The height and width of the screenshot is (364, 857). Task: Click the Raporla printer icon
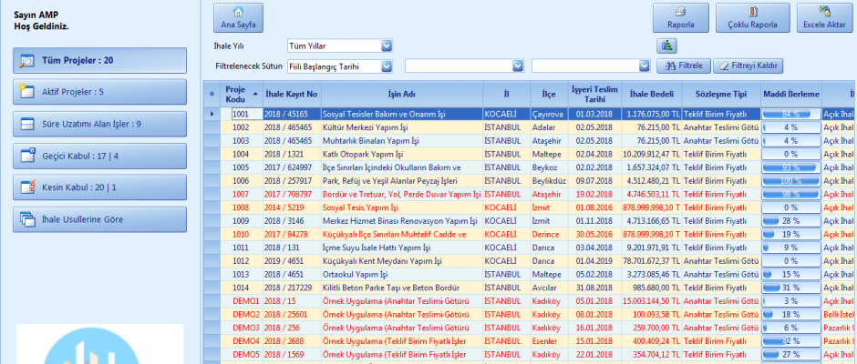(x=680, y=13)
